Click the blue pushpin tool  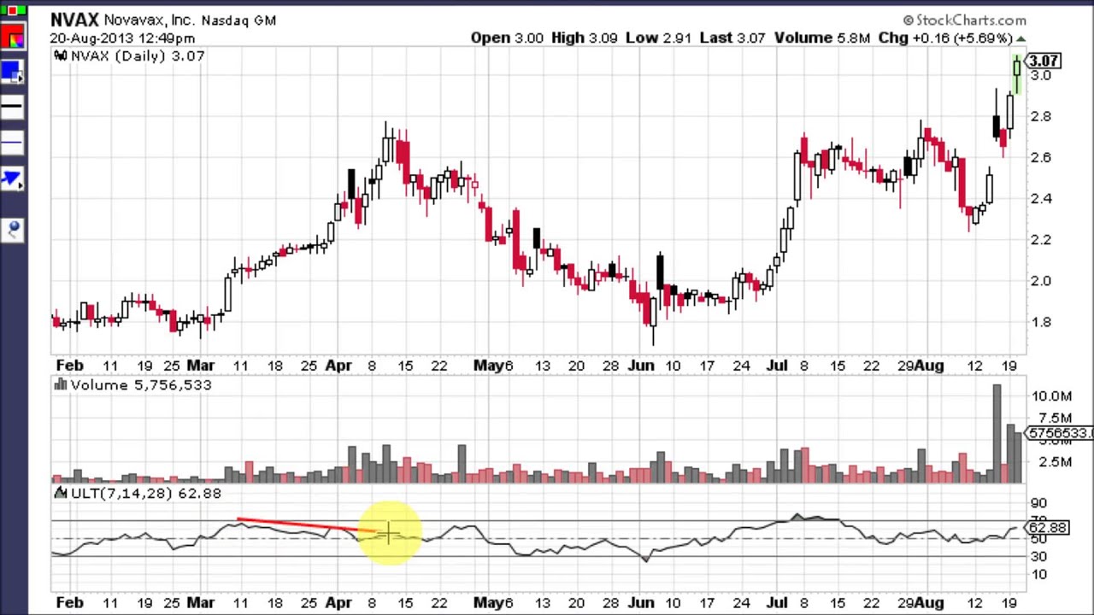(13, 229)
